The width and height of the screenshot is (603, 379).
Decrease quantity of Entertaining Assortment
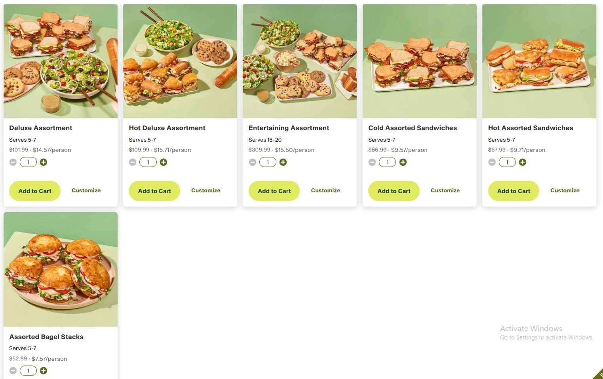pyautogui.click(x=253, y=162)
